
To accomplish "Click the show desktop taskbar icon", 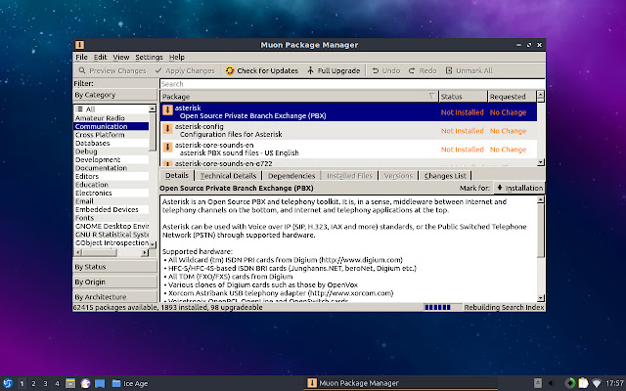I will [100, 383].
